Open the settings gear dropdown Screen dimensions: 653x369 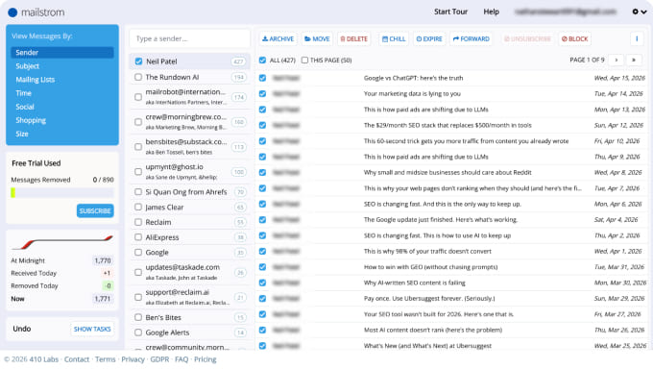(640, 12)
